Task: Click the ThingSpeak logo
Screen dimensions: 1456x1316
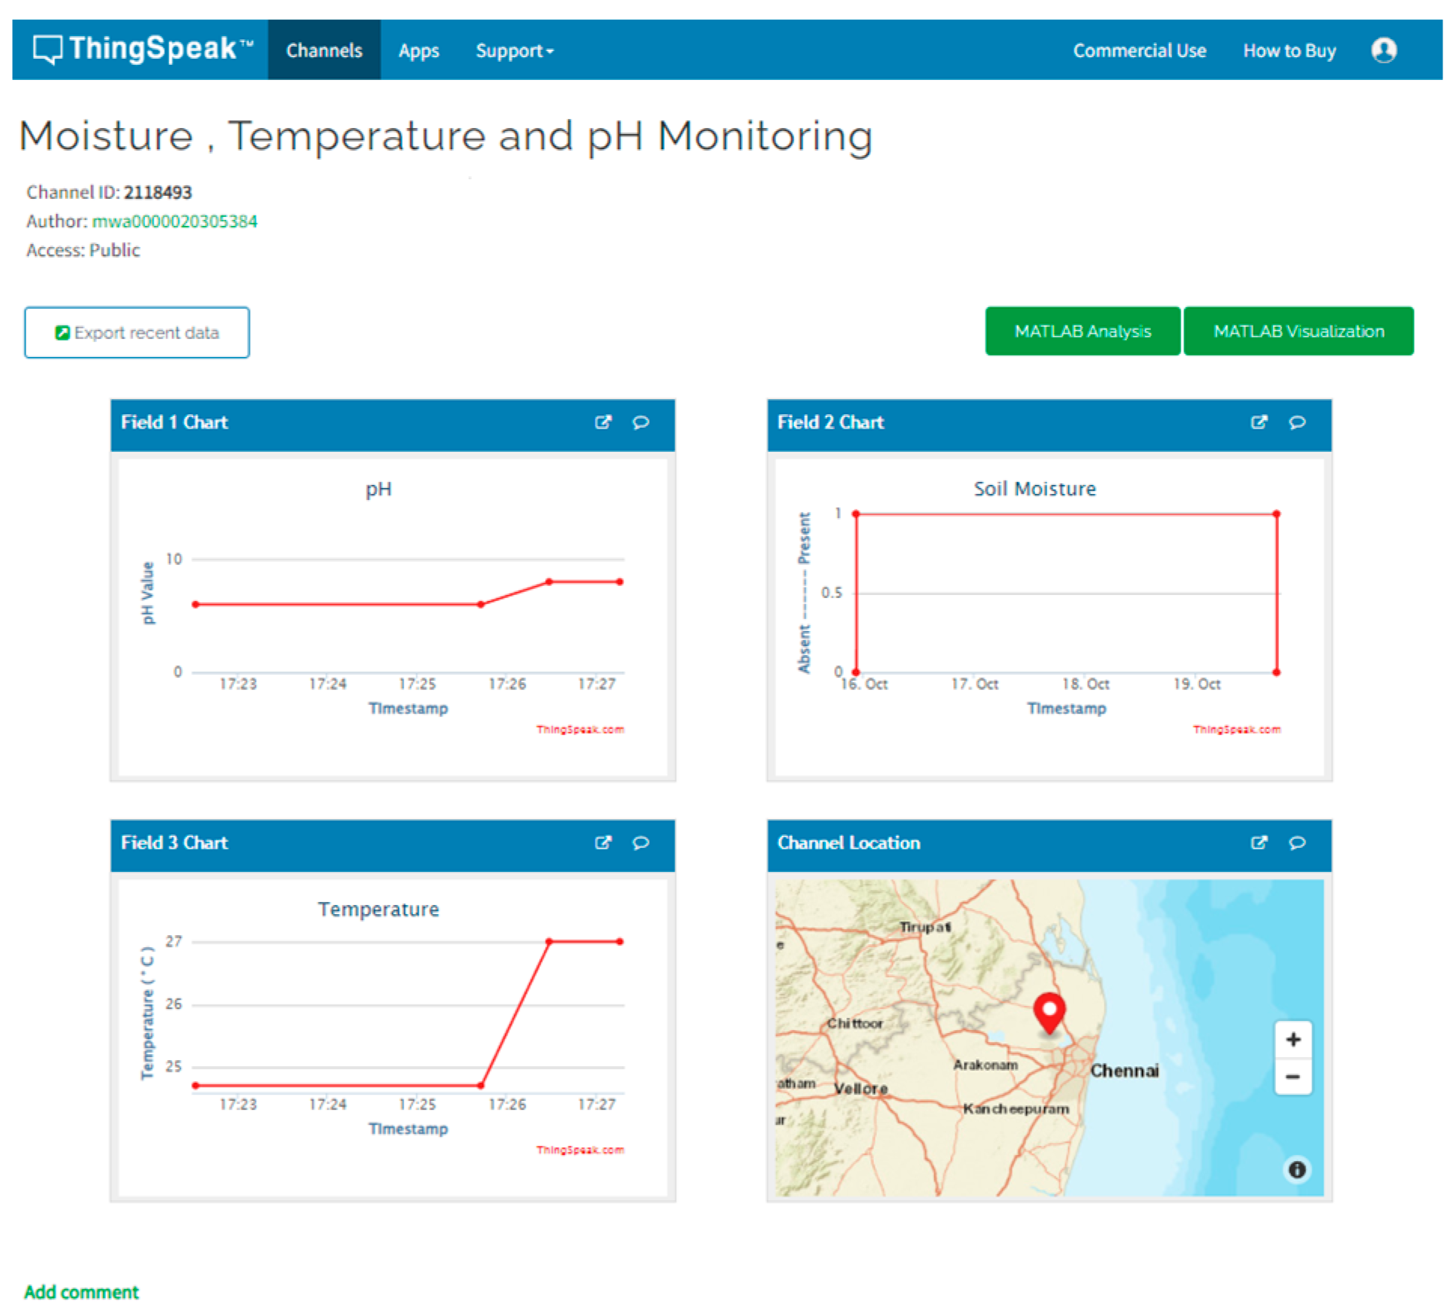Action: tap(142, 49)
